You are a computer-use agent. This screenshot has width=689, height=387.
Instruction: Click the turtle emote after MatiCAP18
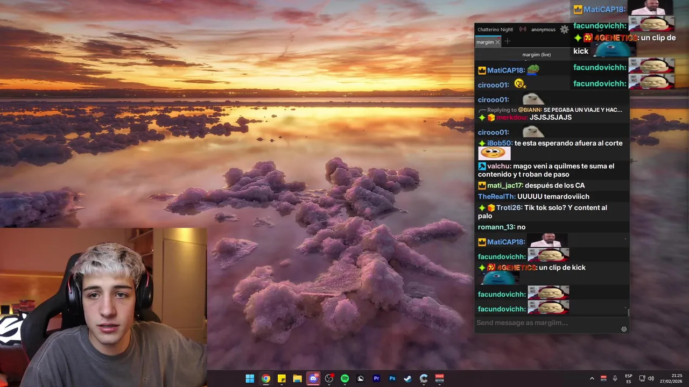(x=533, y=70)
